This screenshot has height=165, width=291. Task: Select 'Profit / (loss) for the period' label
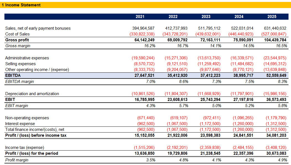32,153
